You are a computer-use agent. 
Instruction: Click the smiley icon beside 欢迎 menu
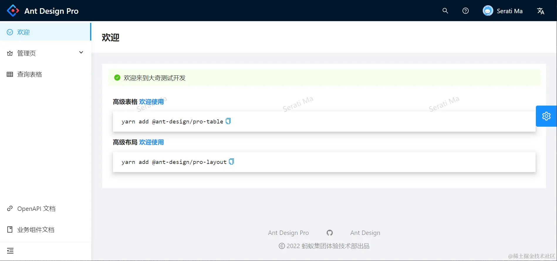[x=10, y=32]
